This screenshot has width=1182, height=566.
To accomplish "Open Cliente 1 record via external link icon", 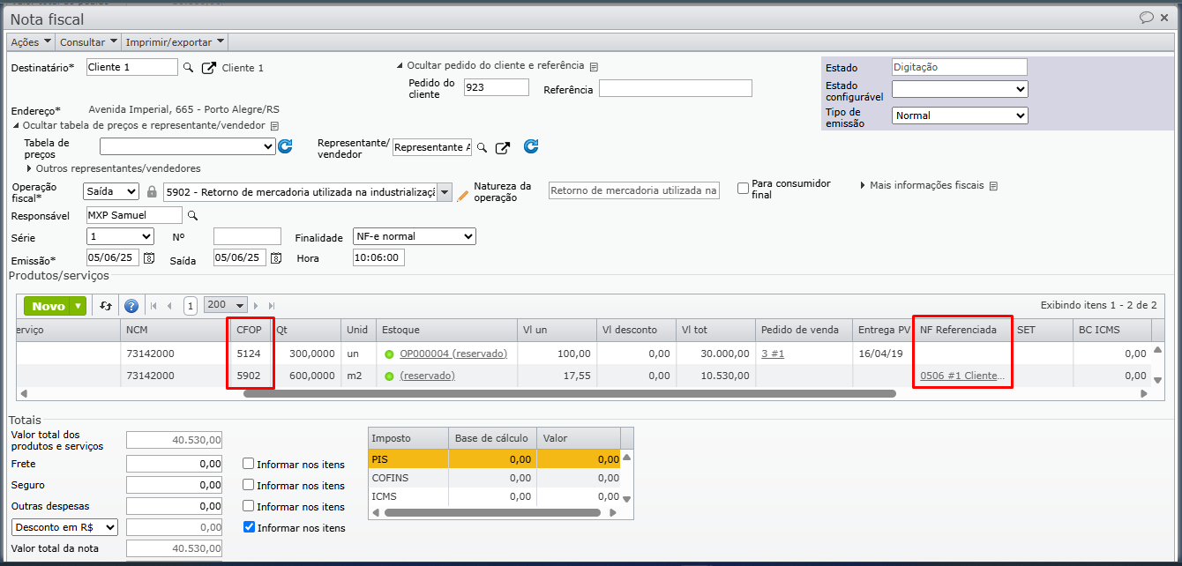I will [208, 68].
